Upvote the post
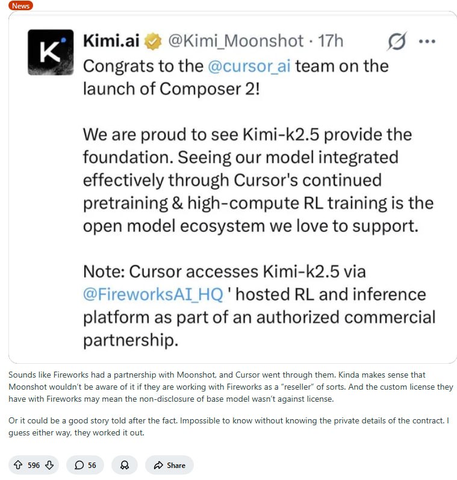 [17, 465]
